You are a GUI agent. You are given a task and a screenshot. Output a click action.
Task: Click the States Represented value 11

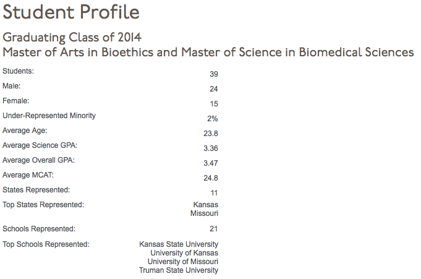[214, 193]
